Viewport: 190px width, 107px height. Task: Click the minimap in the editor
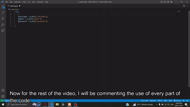click(x=179, y=12)
